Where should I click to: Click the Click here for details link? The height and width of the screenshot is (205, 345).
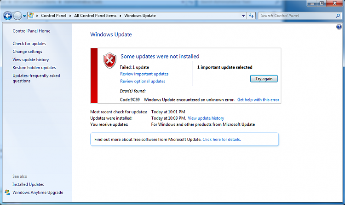point(222,140)
